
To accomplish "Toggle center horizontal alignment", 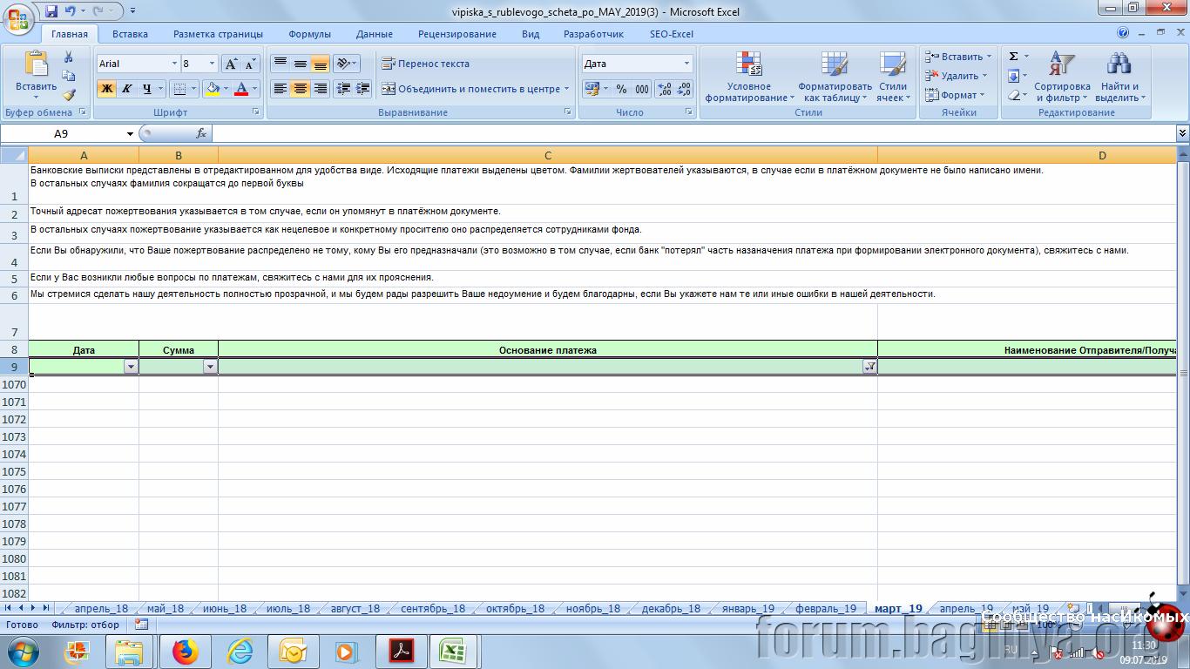I will click(x=301, y=89).
